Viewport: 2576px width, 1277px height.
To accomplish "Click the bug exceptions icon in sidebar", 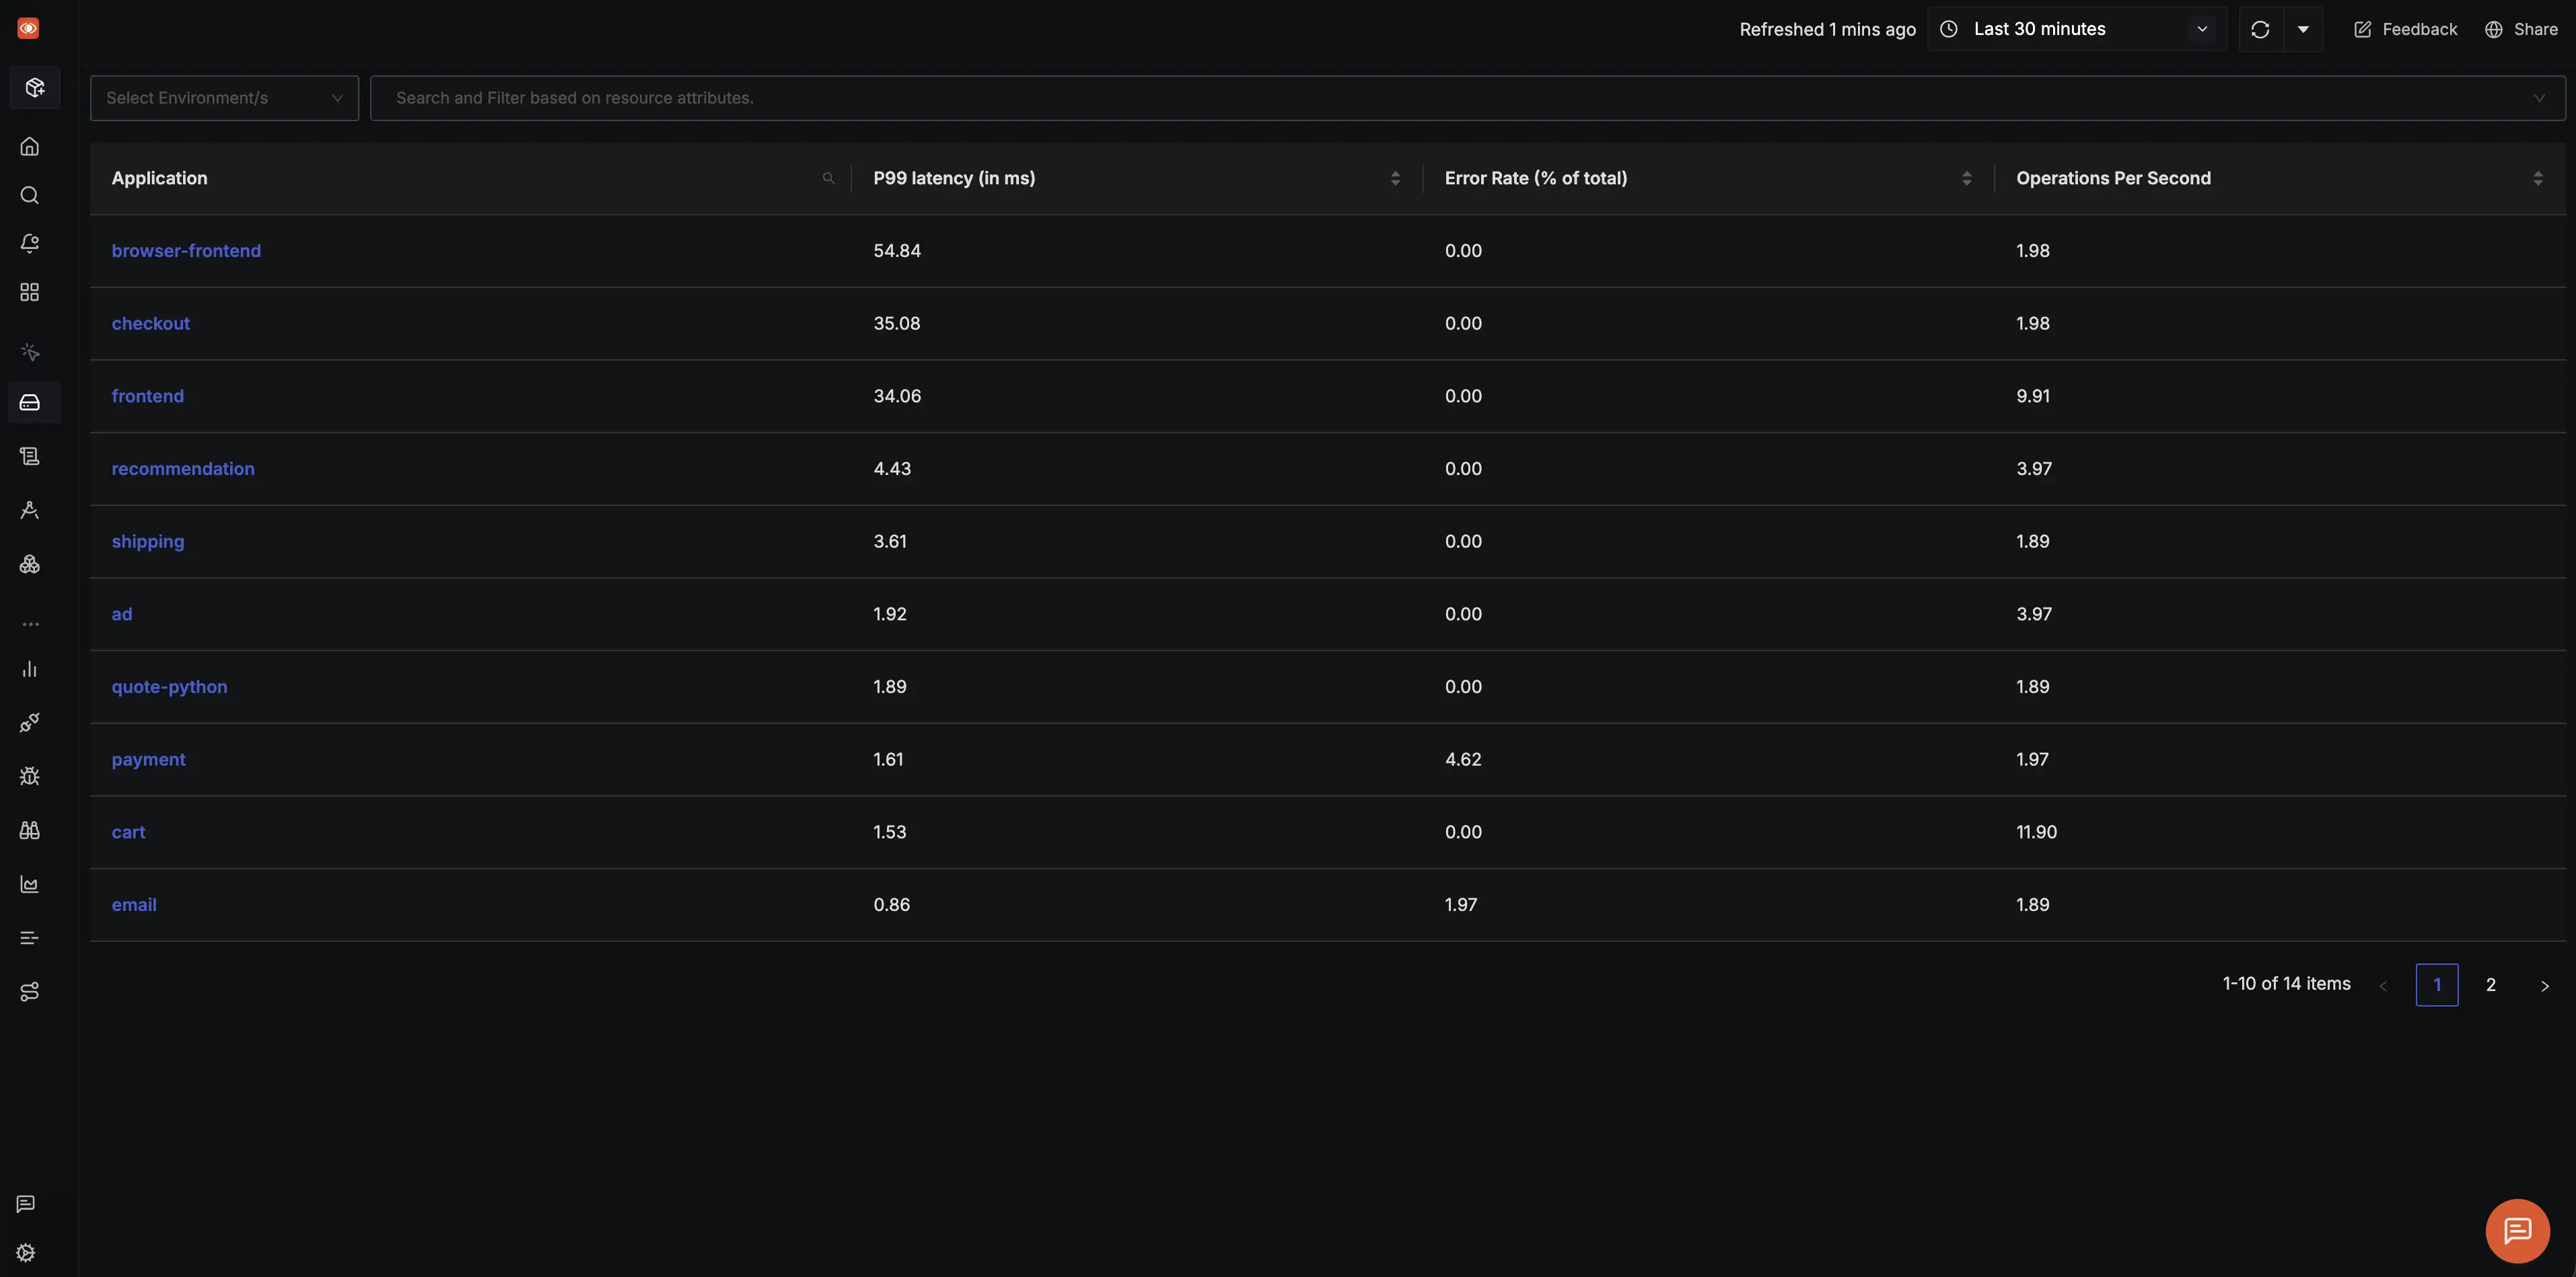I will pos(30,776).
